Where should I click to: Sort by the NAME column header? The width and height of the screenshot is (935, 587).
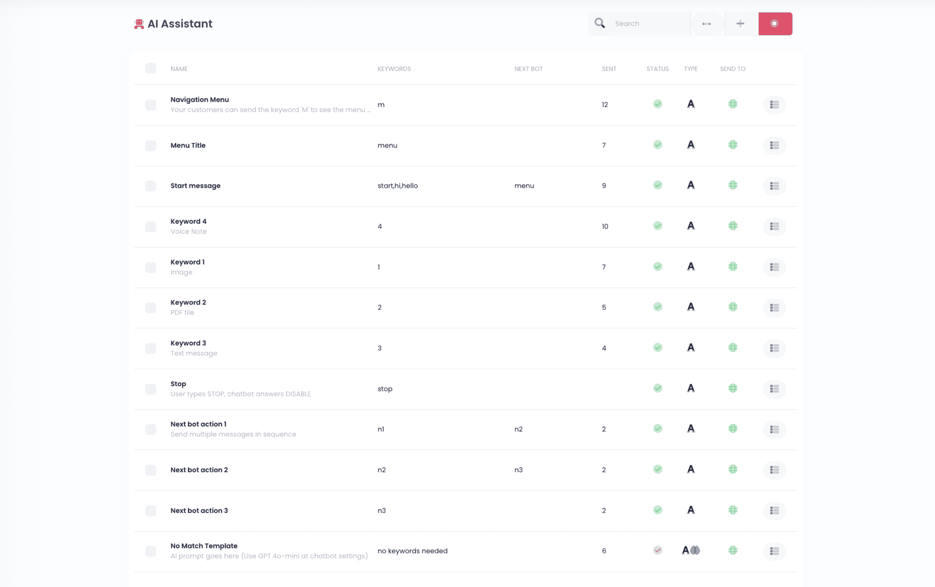[x=179, y=69]
